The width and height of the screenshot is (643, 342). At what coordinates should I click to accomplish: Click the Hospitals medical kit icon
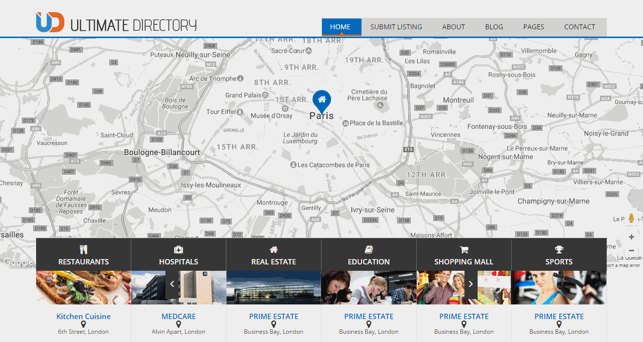[179, 250]
